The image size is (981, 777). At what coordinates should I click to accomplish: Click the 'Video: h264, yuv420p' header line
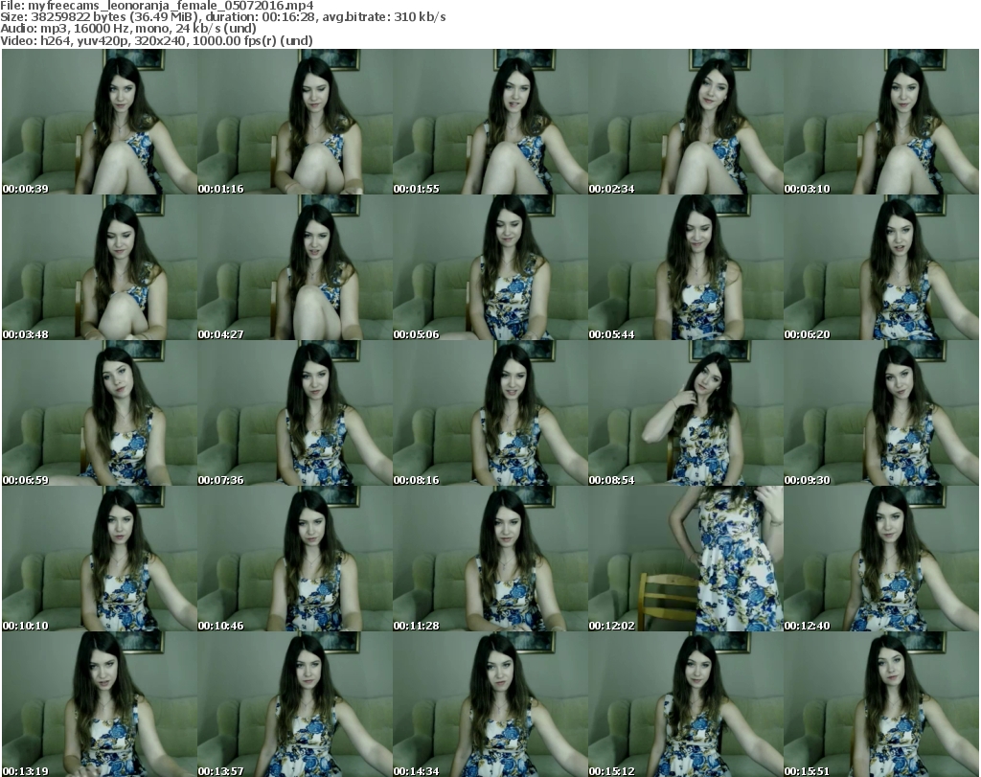[156, 40]
